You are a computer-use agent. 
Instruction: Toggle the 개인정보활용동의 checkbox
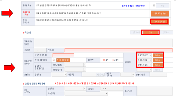(54, 60)
